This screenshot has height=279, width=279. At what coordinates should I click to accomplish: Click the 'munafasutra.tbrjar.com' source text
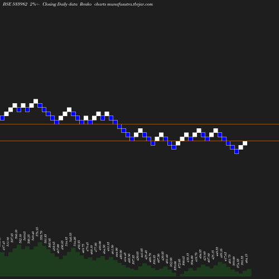pos(130,4)
